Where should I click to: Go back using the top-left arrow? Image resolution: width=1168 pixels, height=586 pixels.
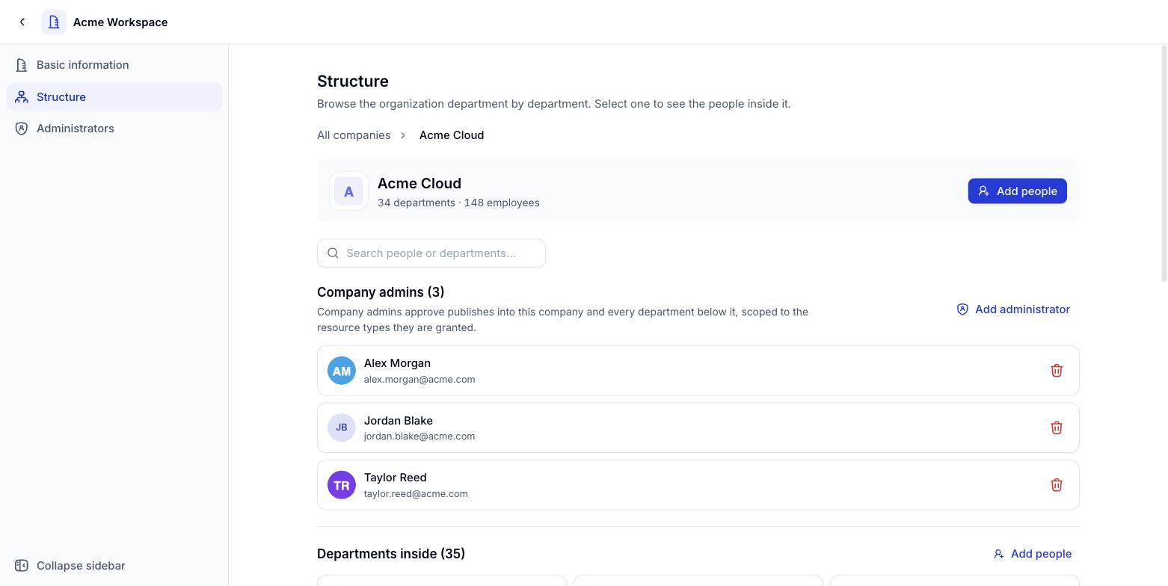[x=22, y=22]
